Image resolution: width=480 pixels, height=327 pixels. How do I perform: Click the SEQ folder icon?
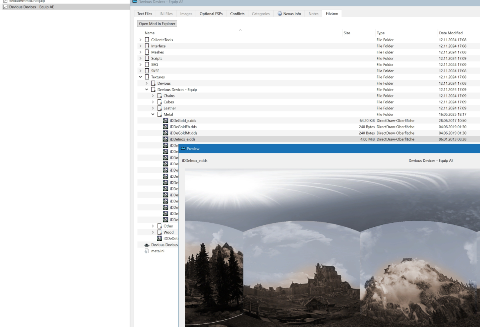coord(147,65)
